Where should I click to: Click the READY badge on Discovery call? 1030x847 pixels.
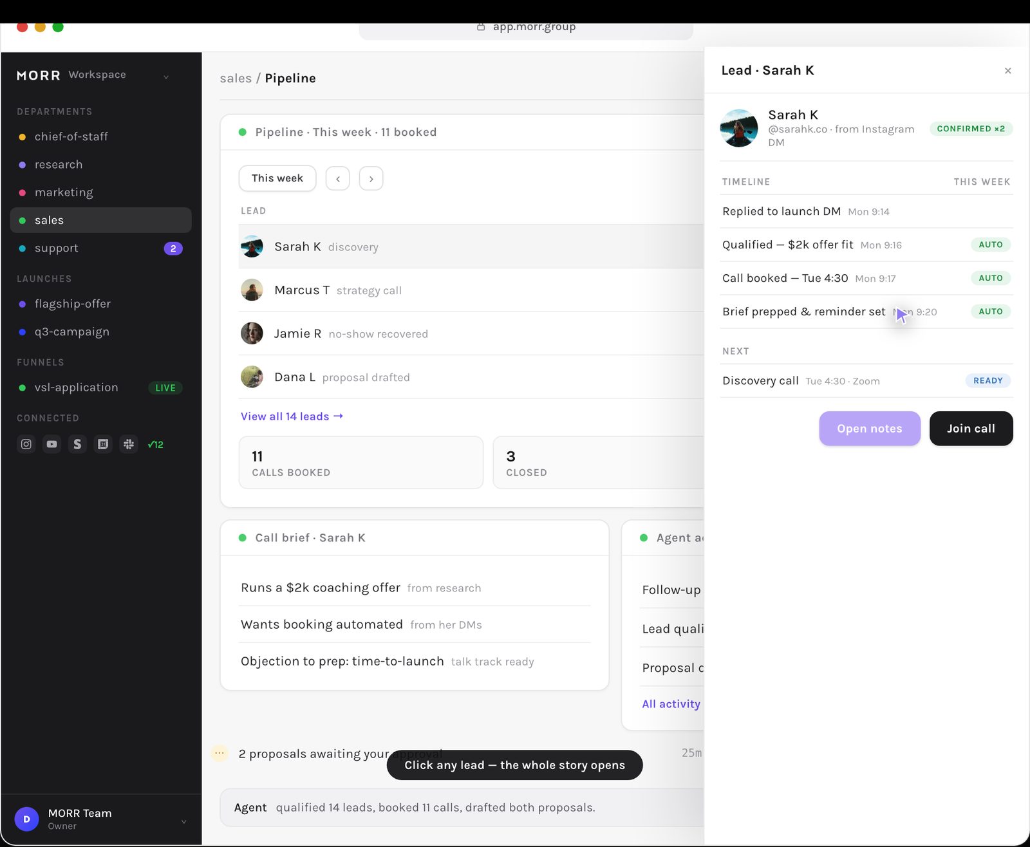(988, 381)
